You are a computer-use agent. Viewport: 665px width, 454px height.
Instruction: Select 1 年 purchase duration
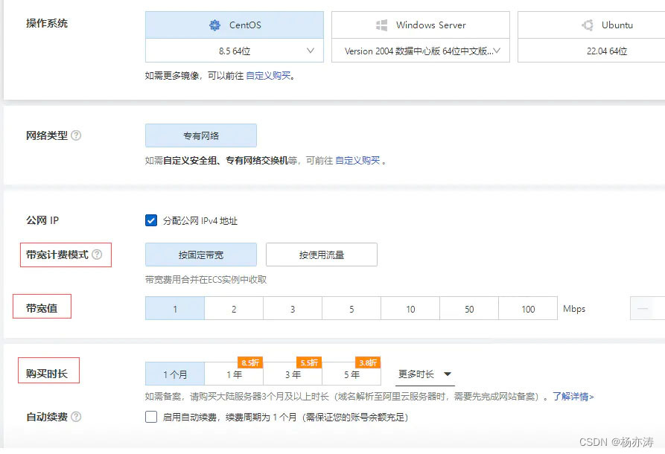(234, 374)
